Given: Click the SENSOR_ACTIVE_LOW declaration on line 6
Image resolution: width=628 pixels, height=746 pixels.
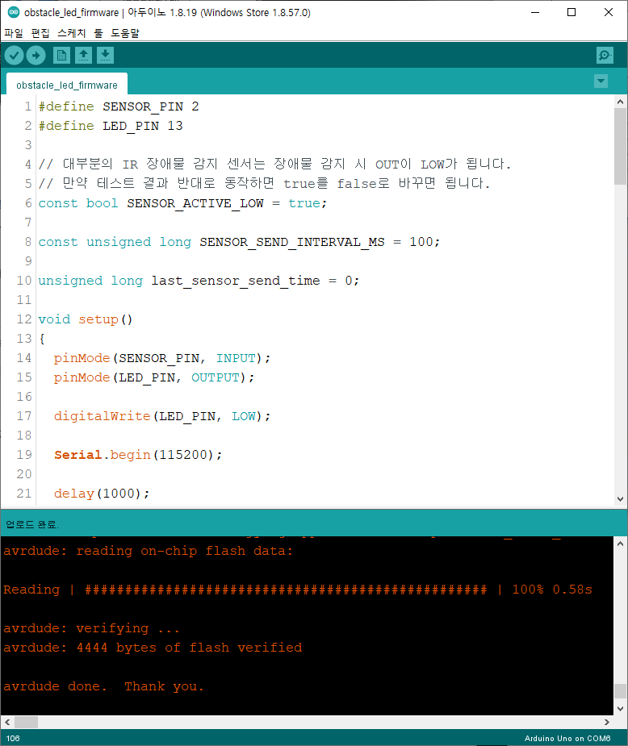Looking at the screenshot, I should coord(182,203).
